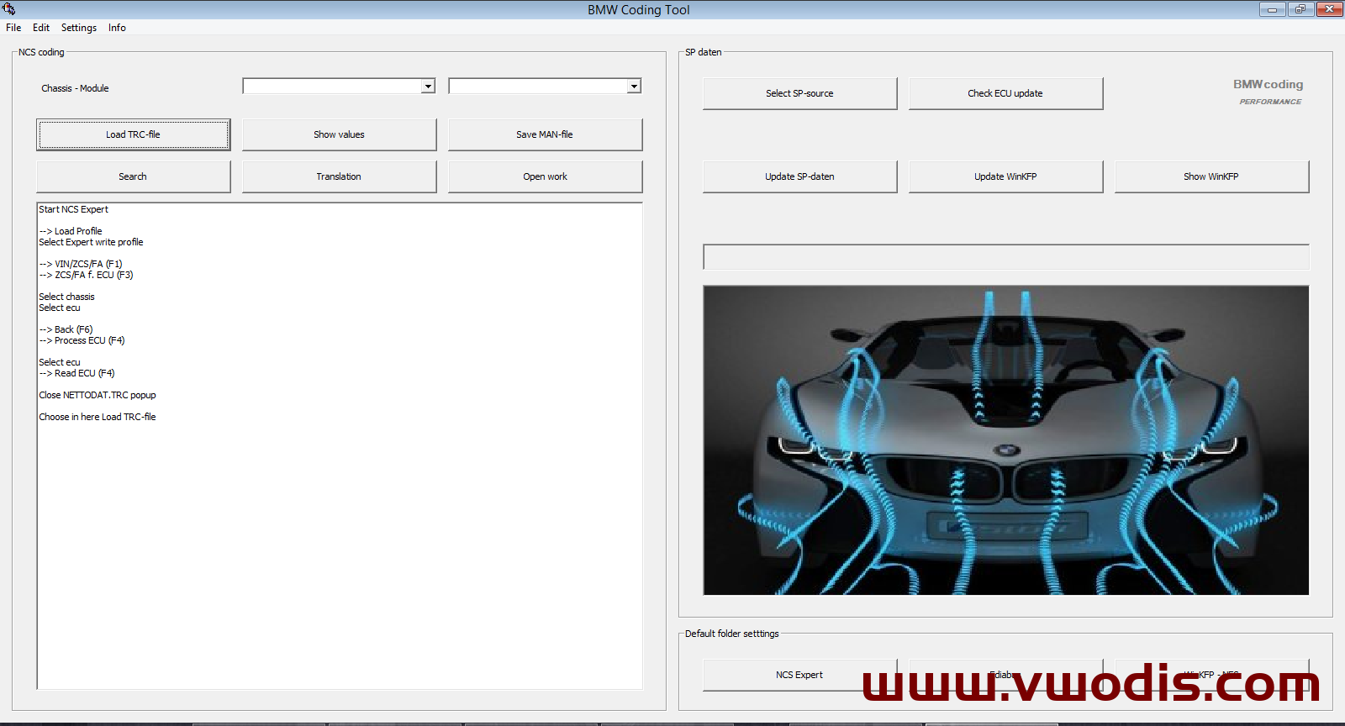The height and width of the screenshot is (726, 1345).
Task: Click the Save MAN-file button
Action: (545, 134)
